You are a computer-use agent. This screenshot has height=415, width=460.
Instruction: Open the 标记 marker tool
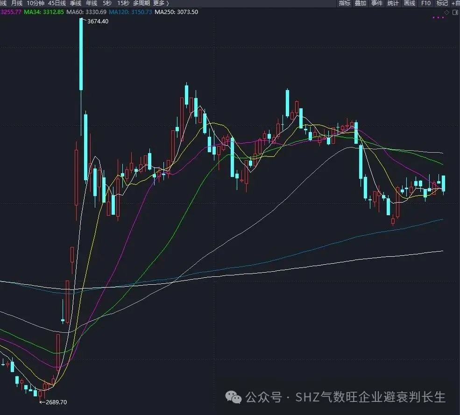coord(442,3)
